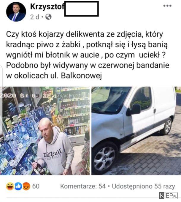Click the red angry reaction emoji
This screenshot has height=202, width=181.
coord(26,186)
